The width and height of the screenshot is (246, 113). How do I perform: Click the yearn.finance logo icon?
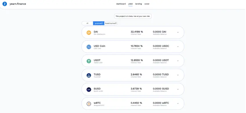coord(5,4)
